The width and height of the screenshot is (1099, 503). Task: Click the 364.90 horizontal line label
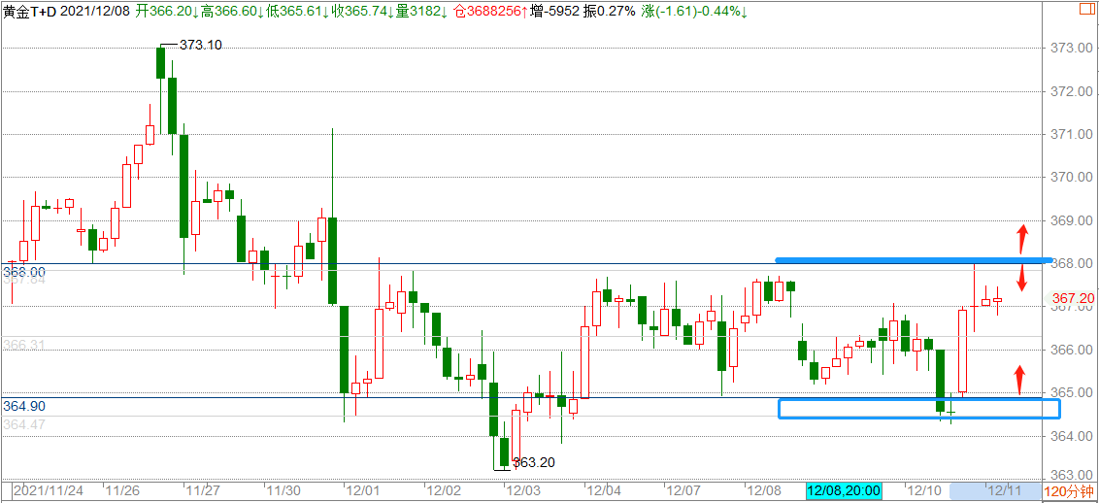click(x=24, y=406)
